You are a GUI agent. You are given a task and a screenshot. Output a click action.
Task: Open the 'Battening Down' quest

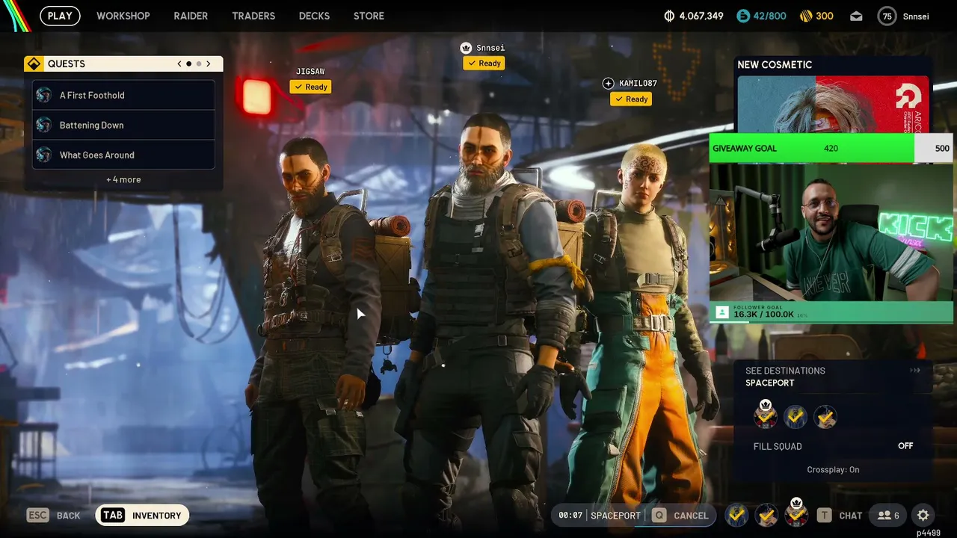click(123, 125)
